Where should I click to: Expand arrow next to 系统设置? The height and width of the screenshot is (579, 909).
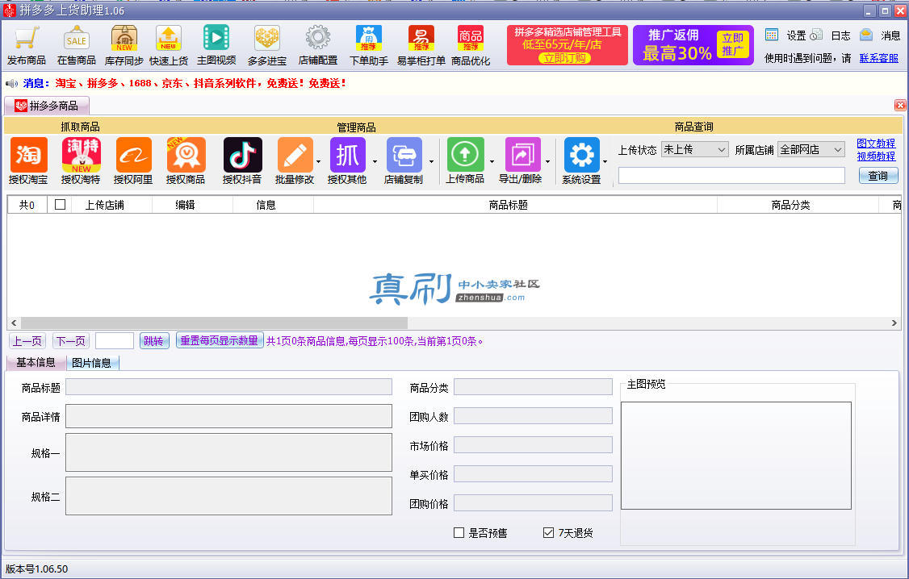click(x=605, y=161)
